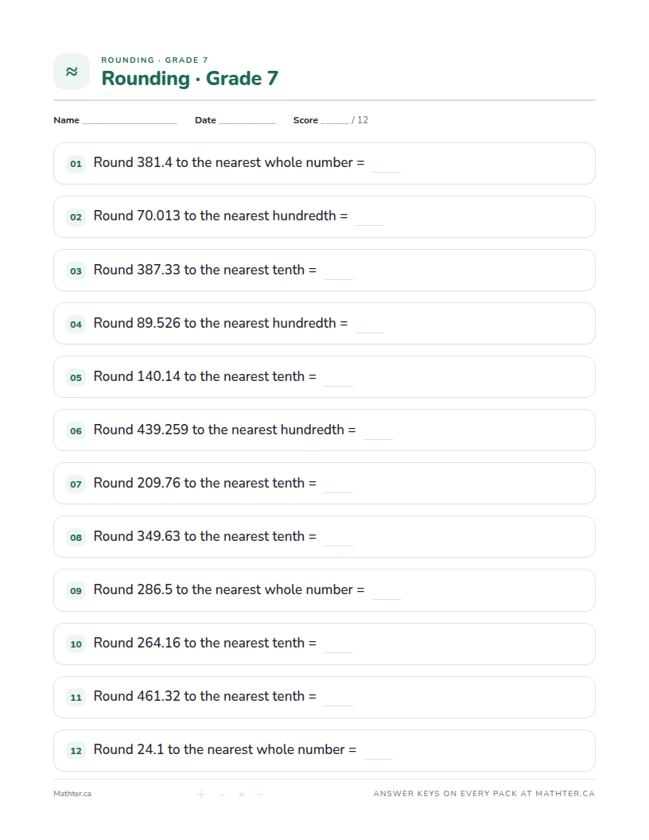The width and height of the screenshot is (649, 840).
Task: Click the Rounding · Grade 7 title
Action: pos(190,78)
